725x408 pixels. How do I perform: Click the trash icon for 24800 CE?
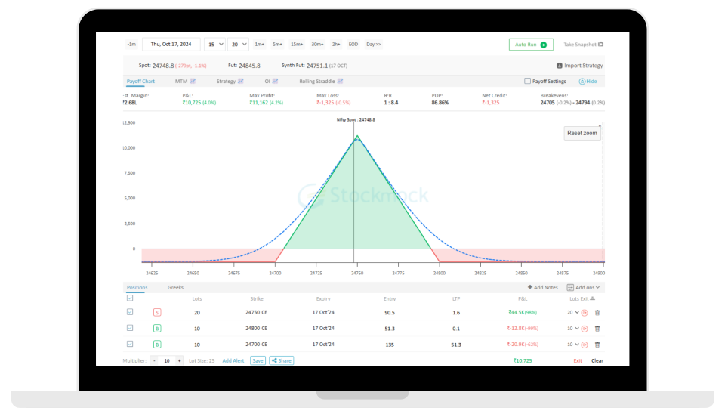(x=597, y=328)
